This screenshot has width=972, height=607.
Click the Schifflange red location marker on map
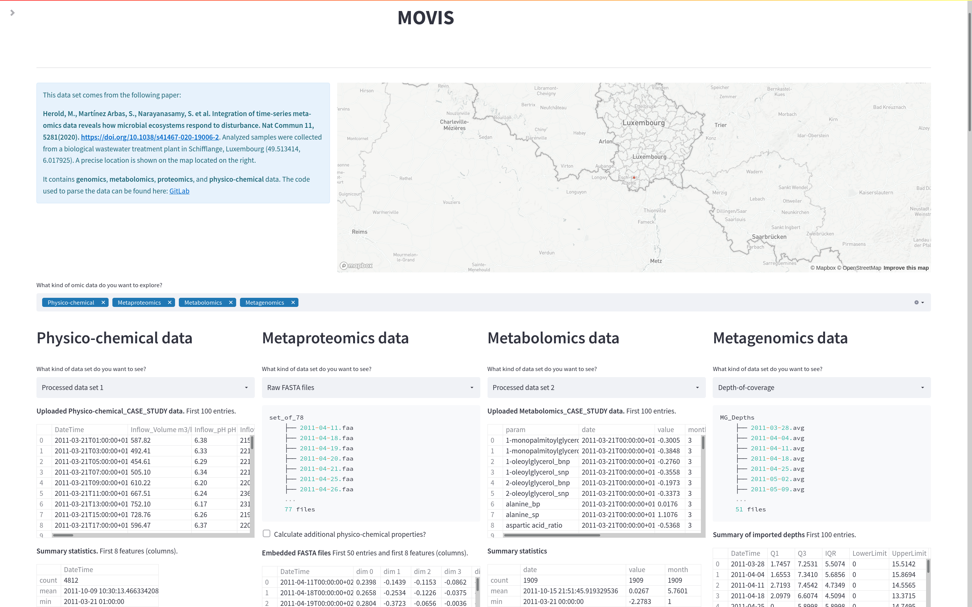pos(634,178)
